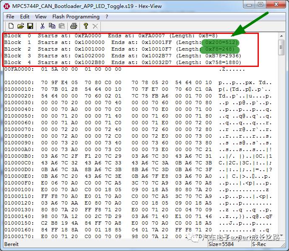Viewport: 289px width, 251px height.
Task: Click the Block 1 line starting at 0x1000000
Action: click(x=121, y=42)
